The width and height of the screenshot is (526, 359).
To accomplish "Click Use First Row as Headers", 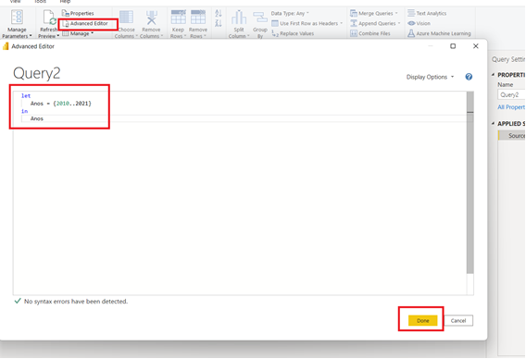I will pos(307,23).
